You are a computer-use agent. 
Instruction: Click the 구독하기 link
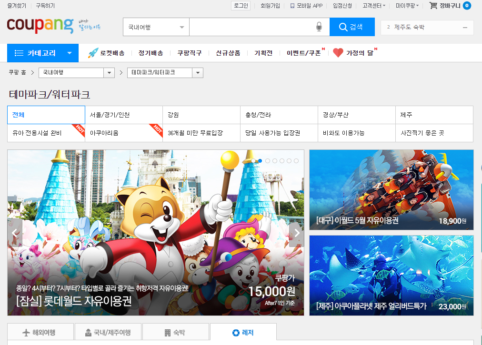coord(45,6)
